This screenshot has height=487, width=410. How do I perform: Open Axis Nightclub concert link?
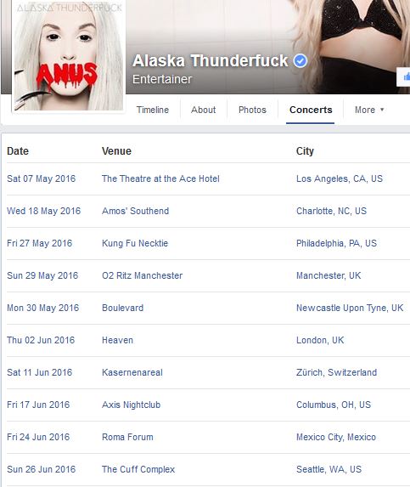click(x=132, y=405)
